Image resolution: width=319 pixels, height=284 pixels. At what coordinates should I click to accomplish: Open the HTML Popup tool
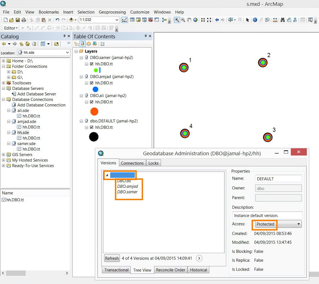point(267,20)
